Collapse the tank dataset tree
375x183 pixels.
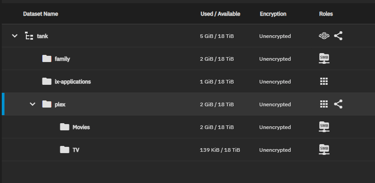coord(15,36)
